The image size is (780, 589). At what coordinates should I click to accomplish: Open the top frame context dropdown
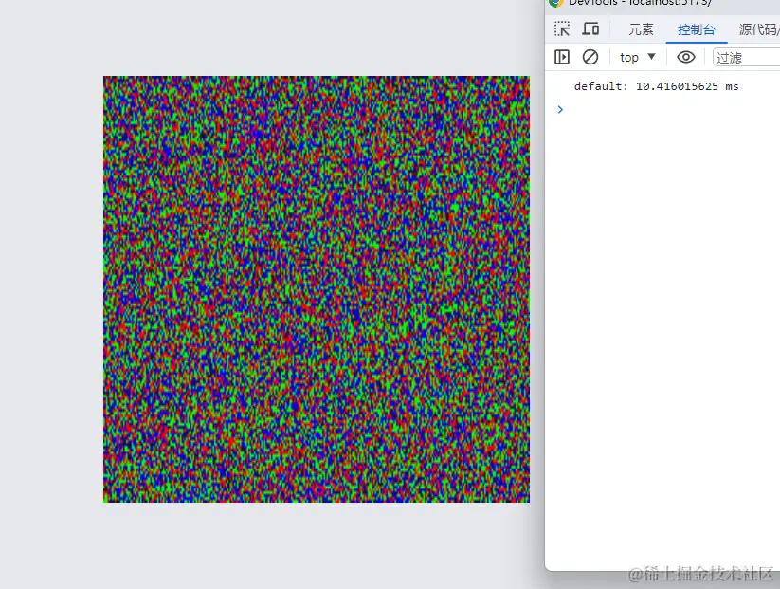click(x=636, y=57)
